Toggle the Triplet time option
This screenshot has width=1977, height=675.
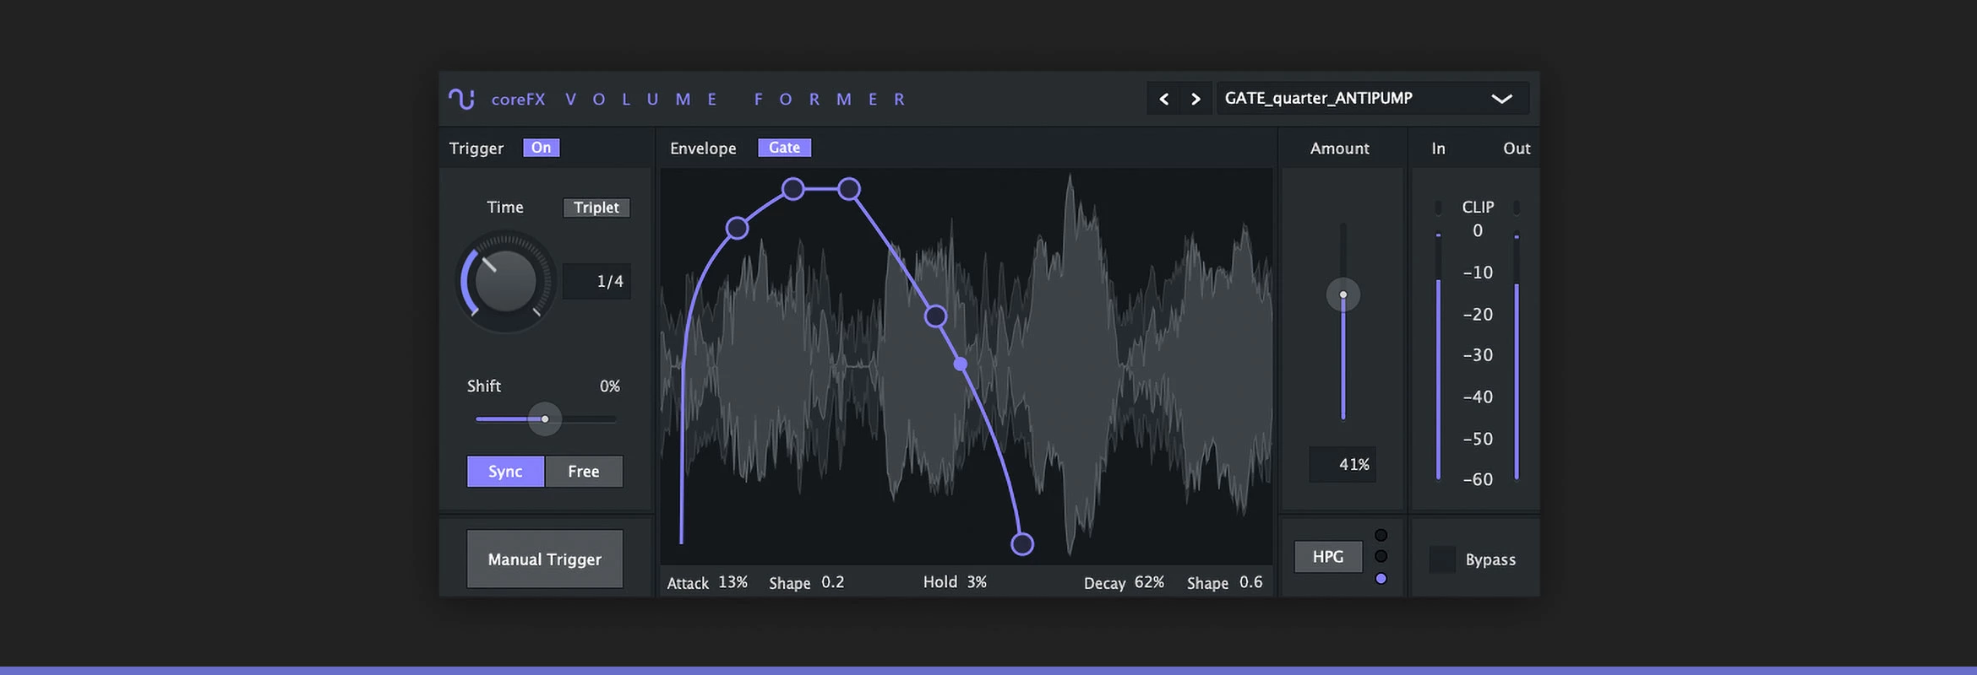596,208
